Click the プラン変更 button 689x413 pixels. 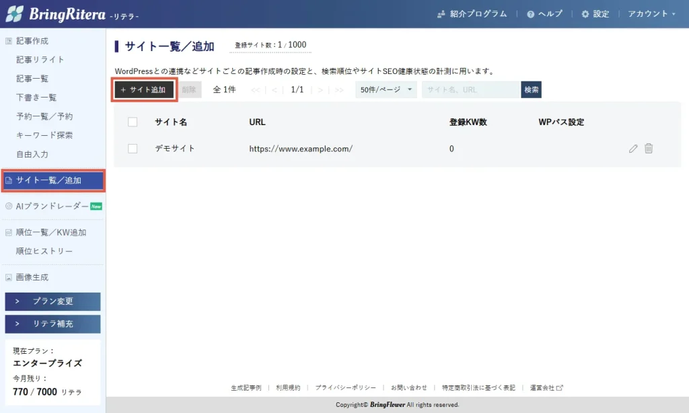[52, 301]
